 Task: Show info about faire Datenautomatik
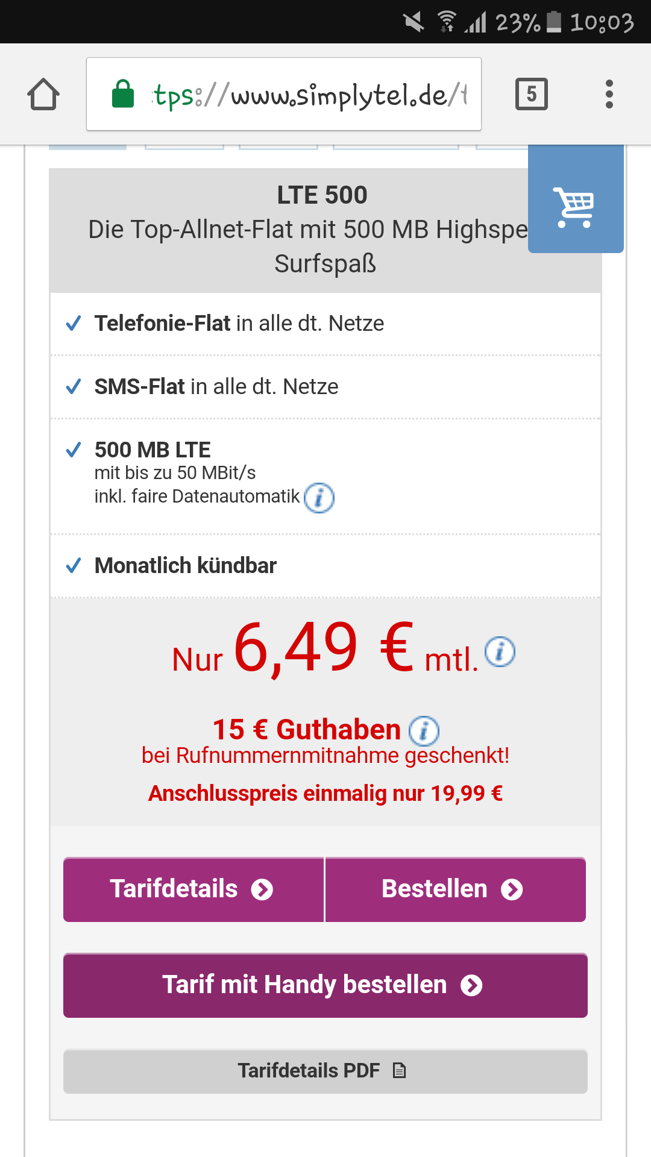(x=319, y=498)
